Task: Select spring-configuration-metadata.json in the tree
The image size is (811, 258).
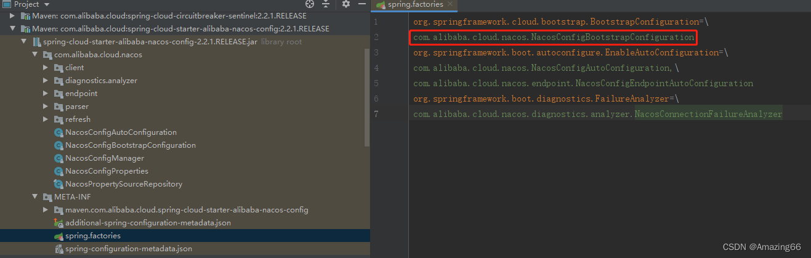Action: (129, 249)
